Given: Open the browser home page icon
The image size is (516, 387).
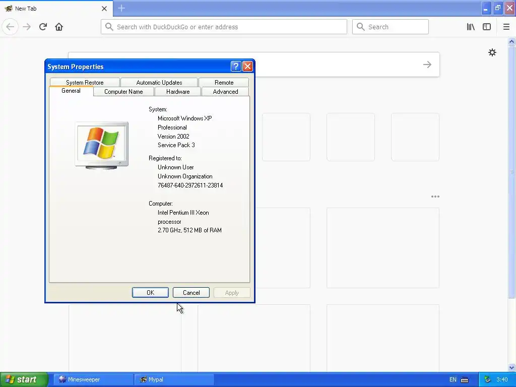Looking at the screenshot, I should click(59, 27).
